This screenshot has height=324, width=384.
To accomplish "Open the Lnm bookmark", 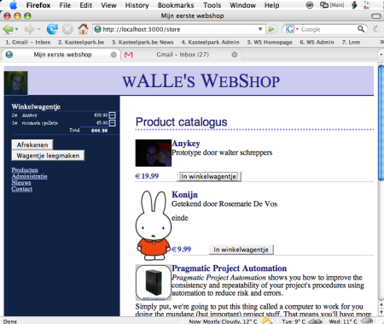I will tap(351, 42).
